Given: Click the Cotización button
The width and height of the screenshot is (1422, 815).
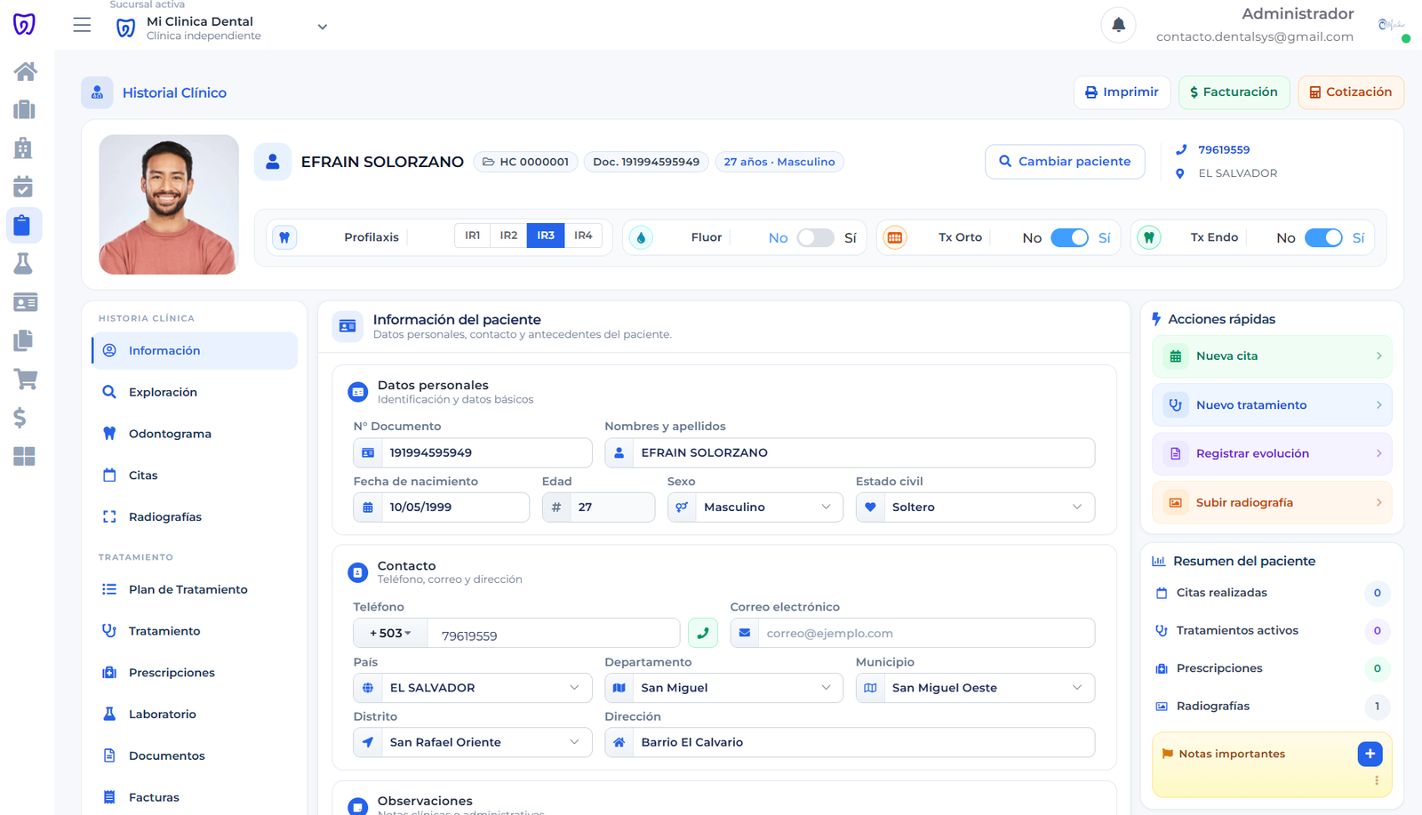Looking at the screenshot, I should [x=1350, y=92].
